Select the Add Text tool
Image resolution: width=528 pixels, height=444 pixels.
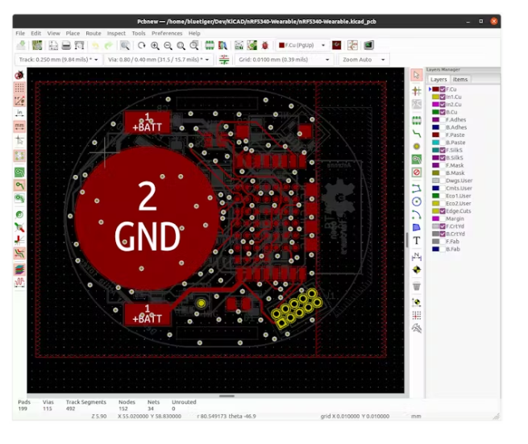(417, 241)
